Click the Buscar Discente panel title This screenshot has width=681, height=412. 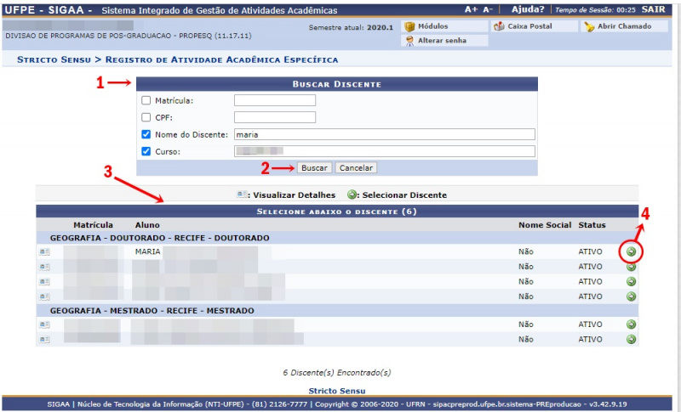pos(336,84)
